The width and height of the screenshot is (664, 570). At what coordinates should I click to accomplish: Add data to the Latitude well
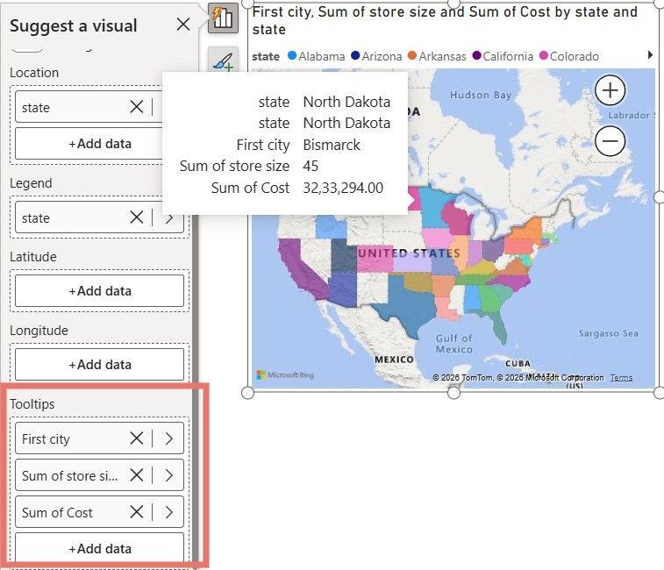[x=99, y=291]
